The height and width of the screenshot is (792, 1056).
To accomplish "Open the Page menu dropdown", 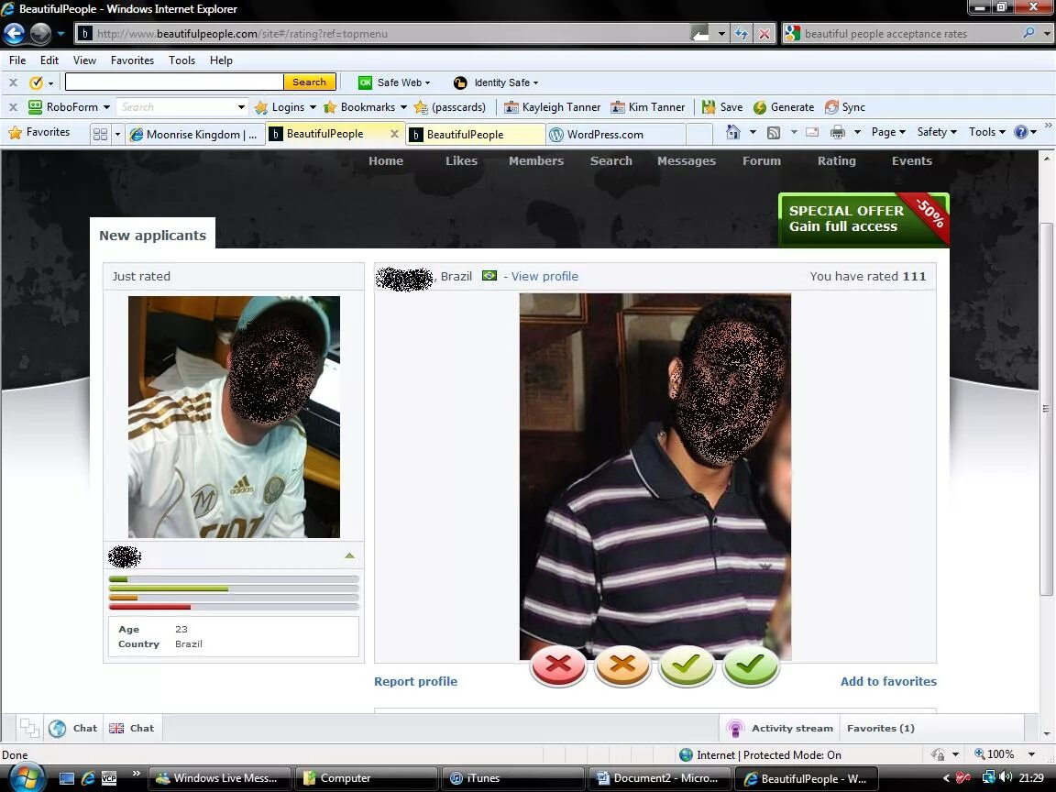I will (x=888, y=132).
